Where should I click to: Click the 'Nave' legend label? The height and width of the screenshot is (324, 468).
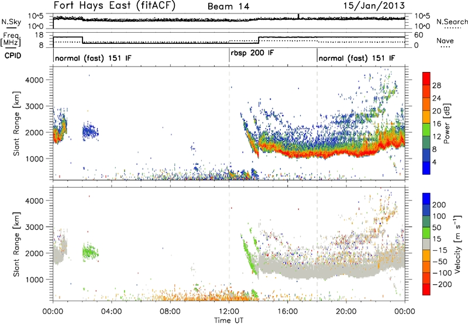click(445, 41)
